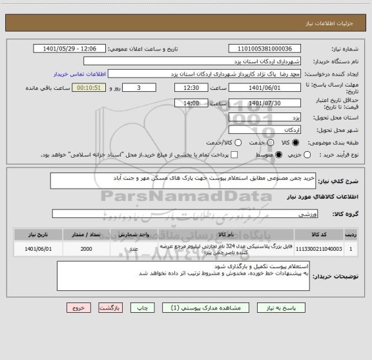Click the general need description text area

[x=183, y=181]
